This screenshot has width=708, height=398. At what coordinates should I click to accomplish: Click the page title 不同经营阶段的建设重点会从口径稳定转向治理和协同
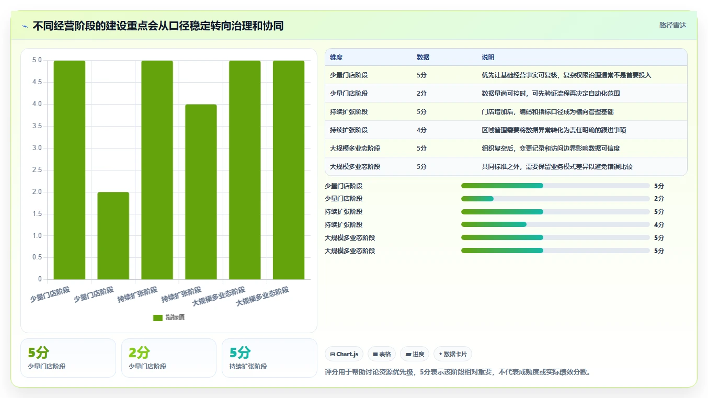(158, 26)
